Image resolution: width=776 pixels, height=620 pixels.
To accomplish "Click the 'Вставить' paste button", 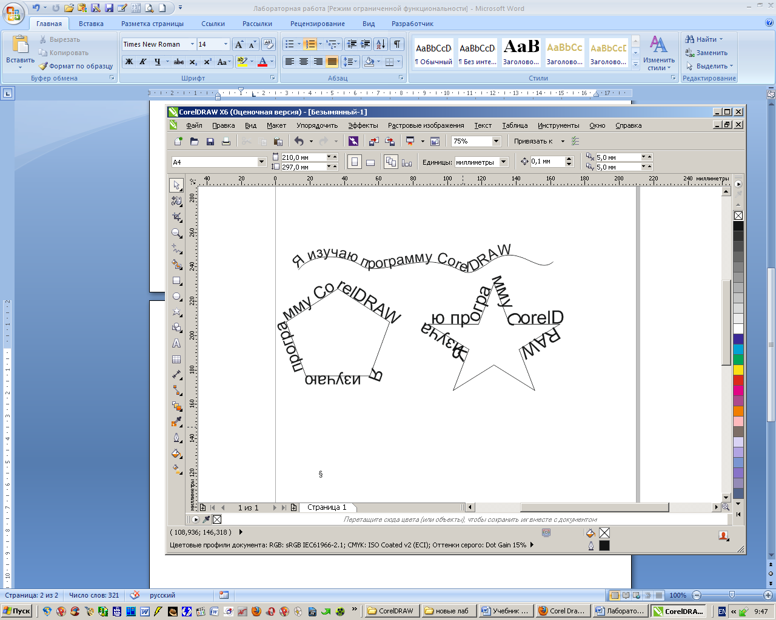I will (20, 51).
